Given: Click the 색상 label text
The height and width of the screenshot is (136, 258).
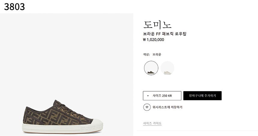Looking at the screenshot, I should tap(146, 55).
